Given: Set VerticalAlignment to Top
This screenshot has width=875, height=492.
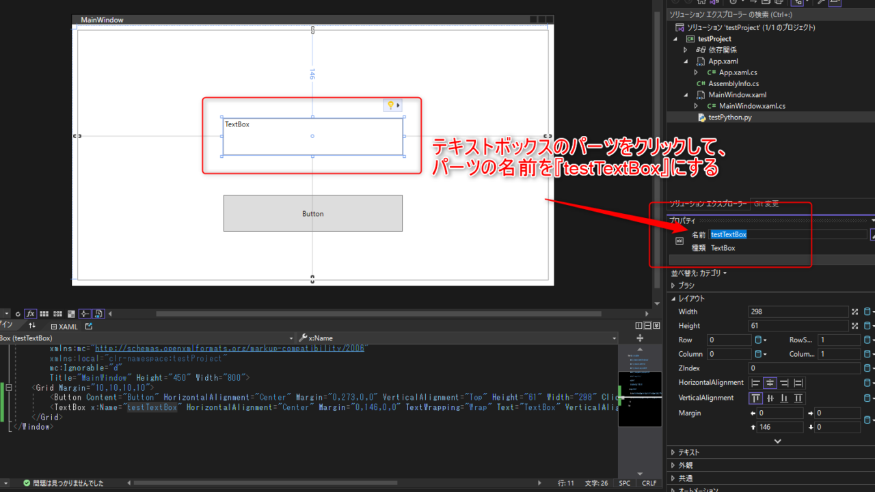Looking at the screenshot, I should coord(756,398).
